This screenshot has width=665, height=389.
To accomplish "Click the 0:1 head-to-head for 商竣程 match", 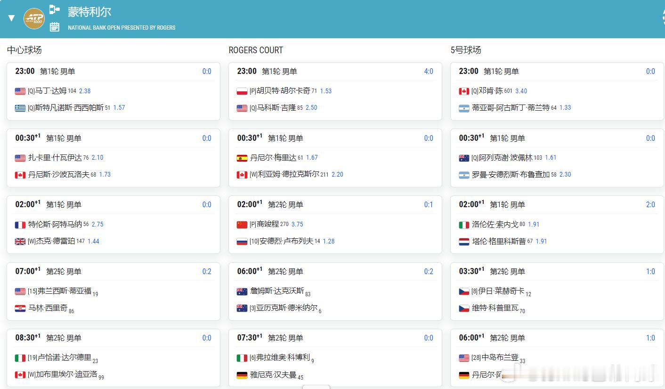I will 429,205.
